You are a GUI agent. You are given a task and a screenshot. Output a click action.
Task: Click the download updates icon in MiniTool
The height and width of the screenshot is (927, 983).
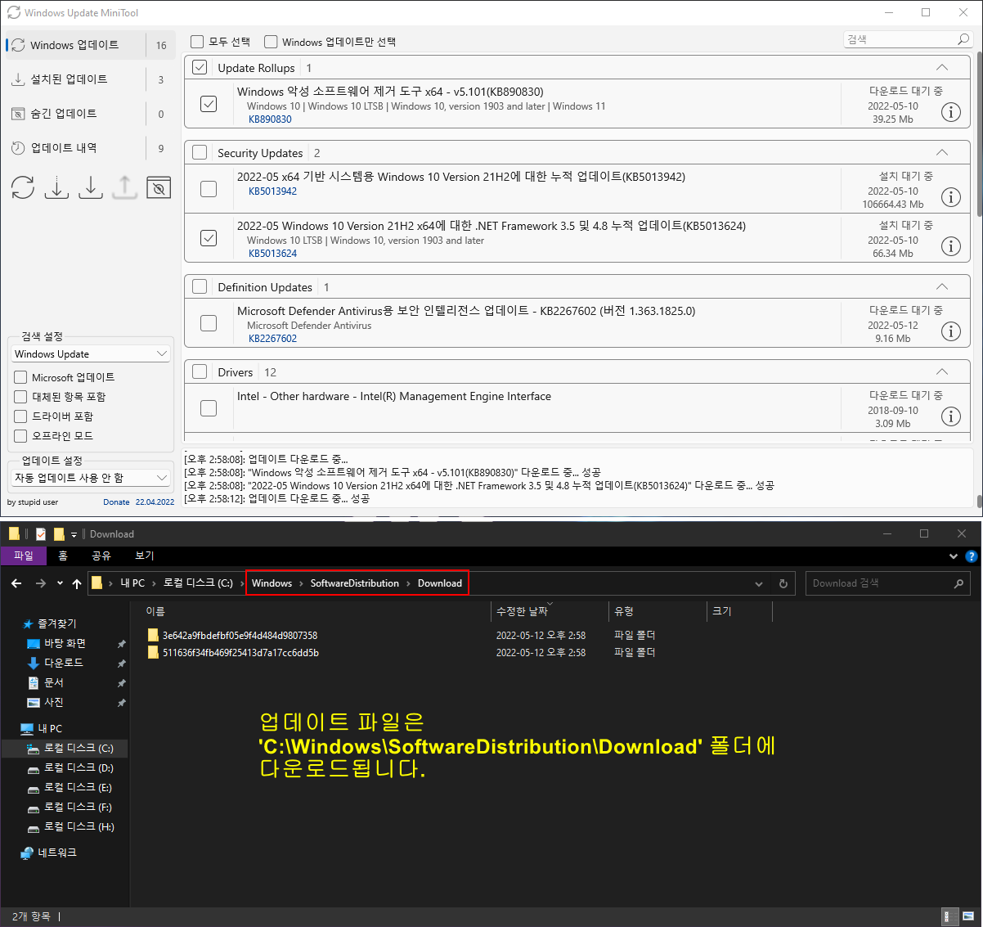pyautogui.click(x=56, y=187)
